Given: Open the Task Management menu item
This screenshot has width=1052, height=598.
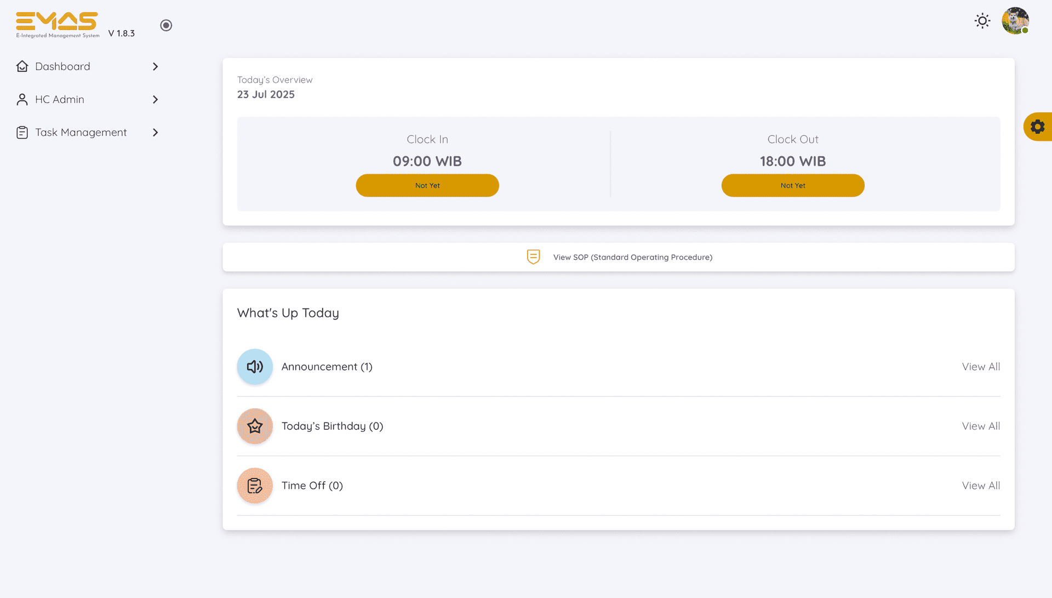Looking at the screenshot, I should point(81,133).
